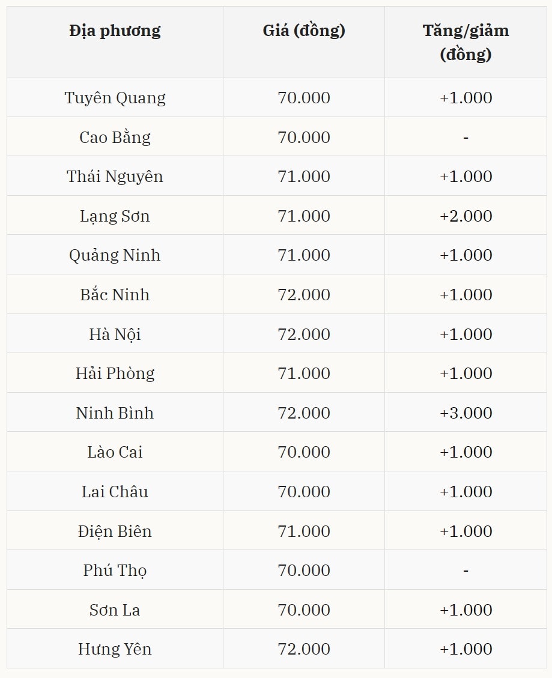
Task: Click the +3.000 change value
Action: [466, 413]
